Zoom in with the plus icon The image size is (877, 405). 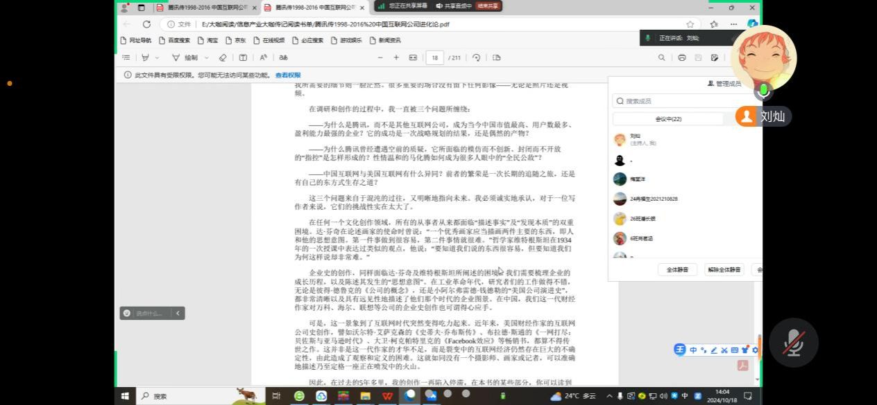click(396, 57)
